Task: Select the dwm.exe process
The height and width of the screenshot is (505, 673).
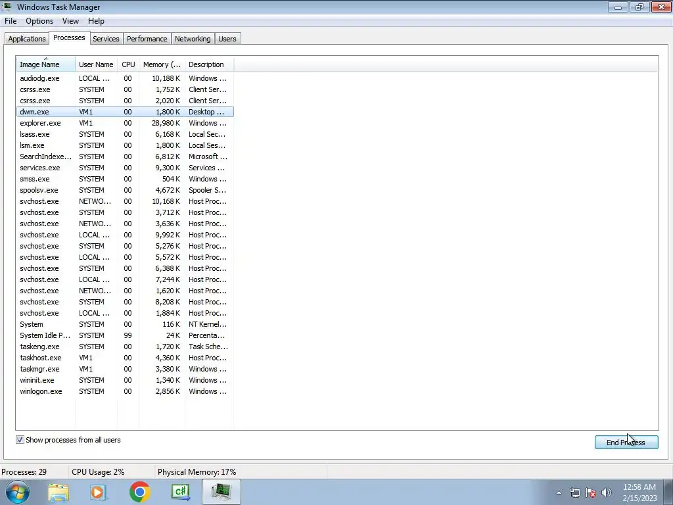Action: click(x=125, y=112)
